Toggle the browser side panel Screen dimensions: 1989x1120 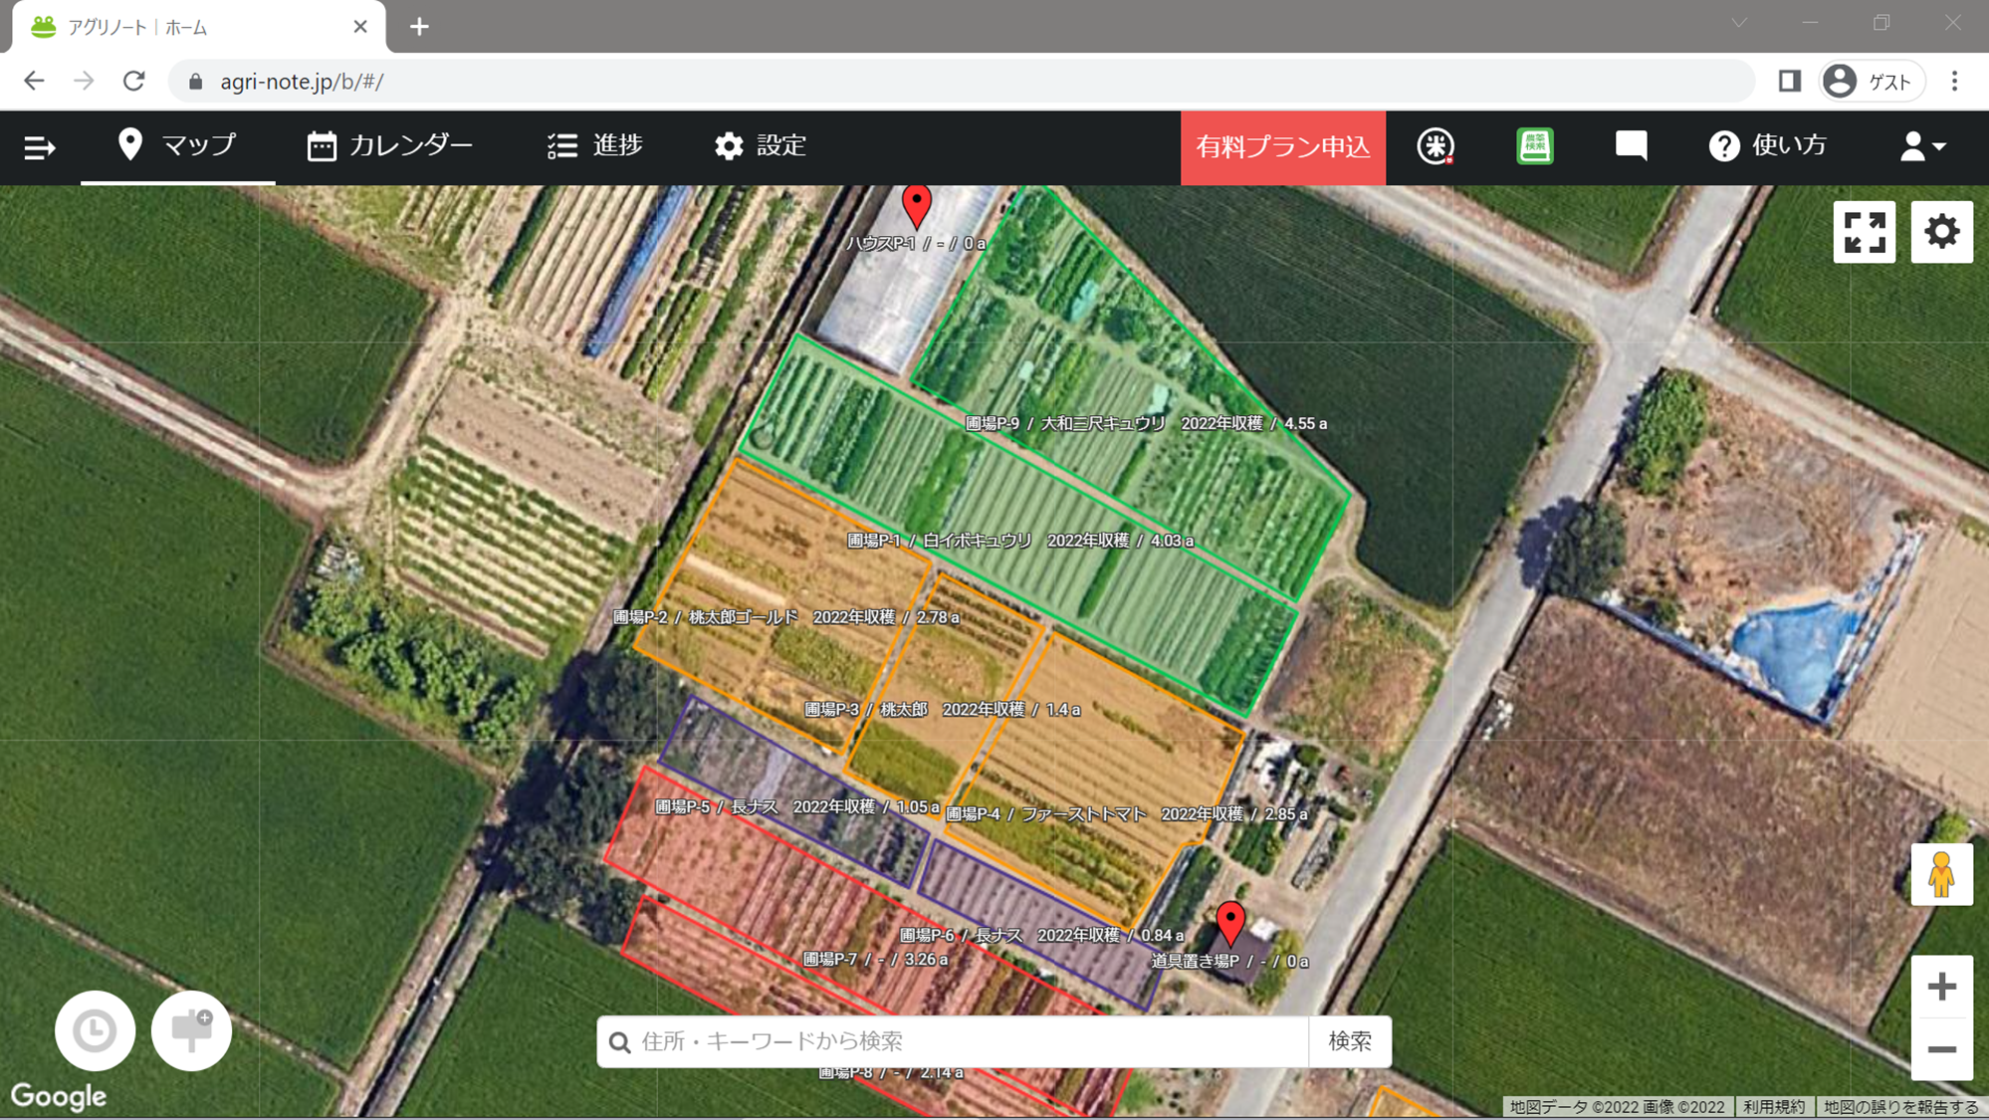click(x=1789, y=82)
